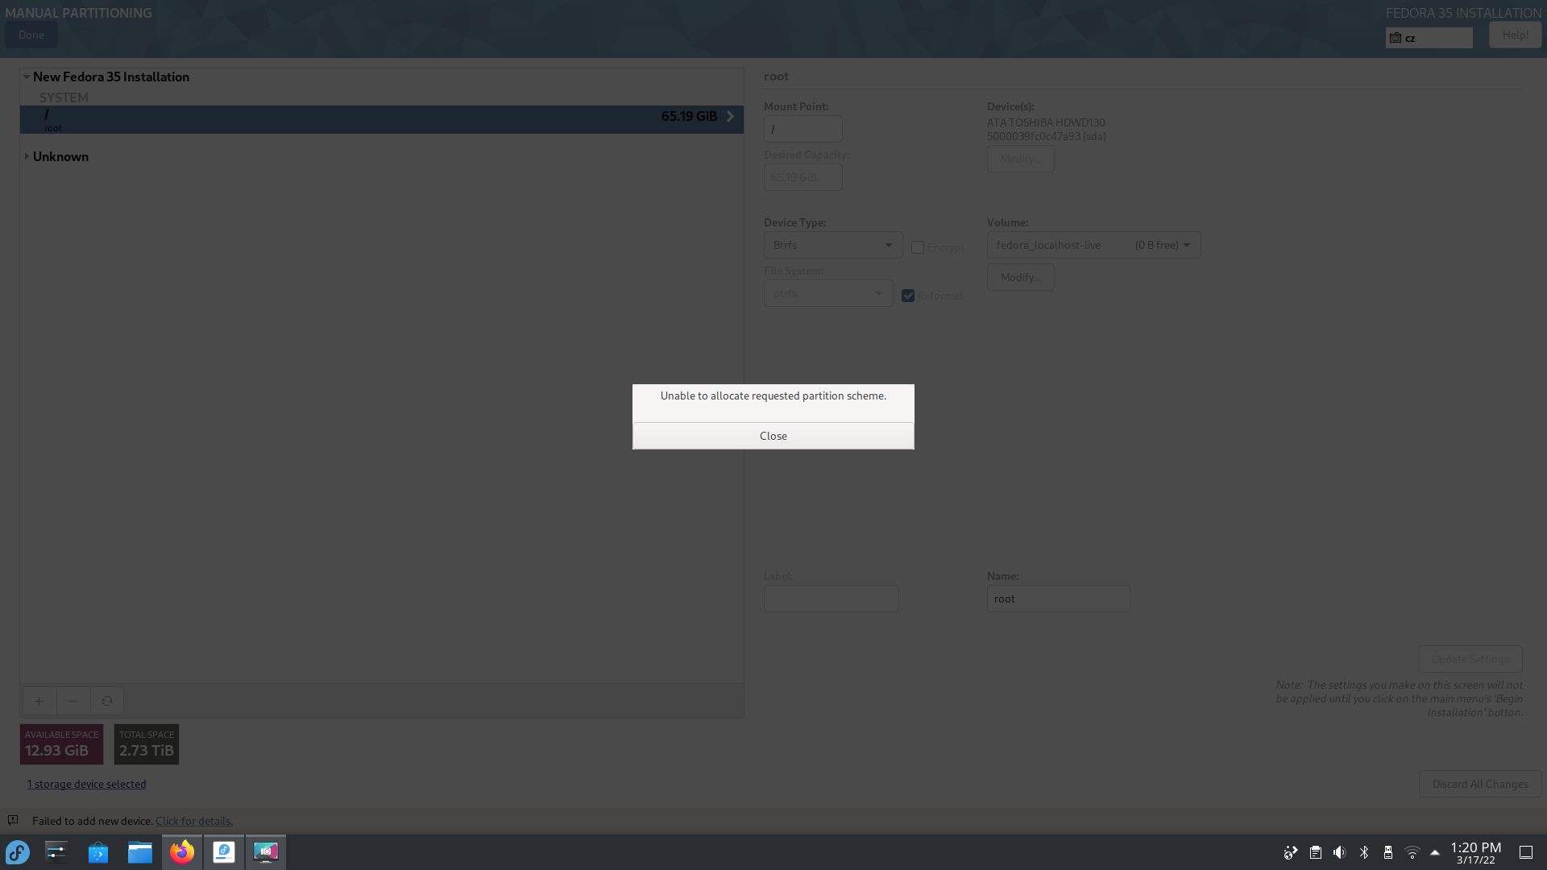Viewport: 1547px width, 870px height.
Task: Click the '1 storage device selected' link
Action: click(87, 784)
